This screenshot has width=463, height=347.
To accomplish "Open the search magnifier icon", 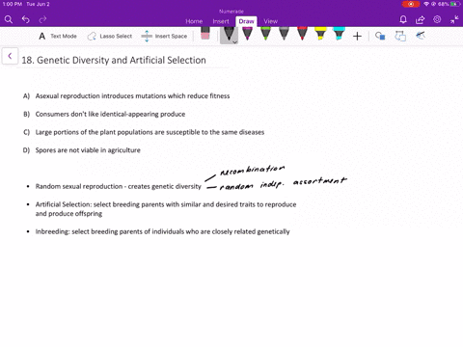I will pyautogui.click(x=9, y=20).
